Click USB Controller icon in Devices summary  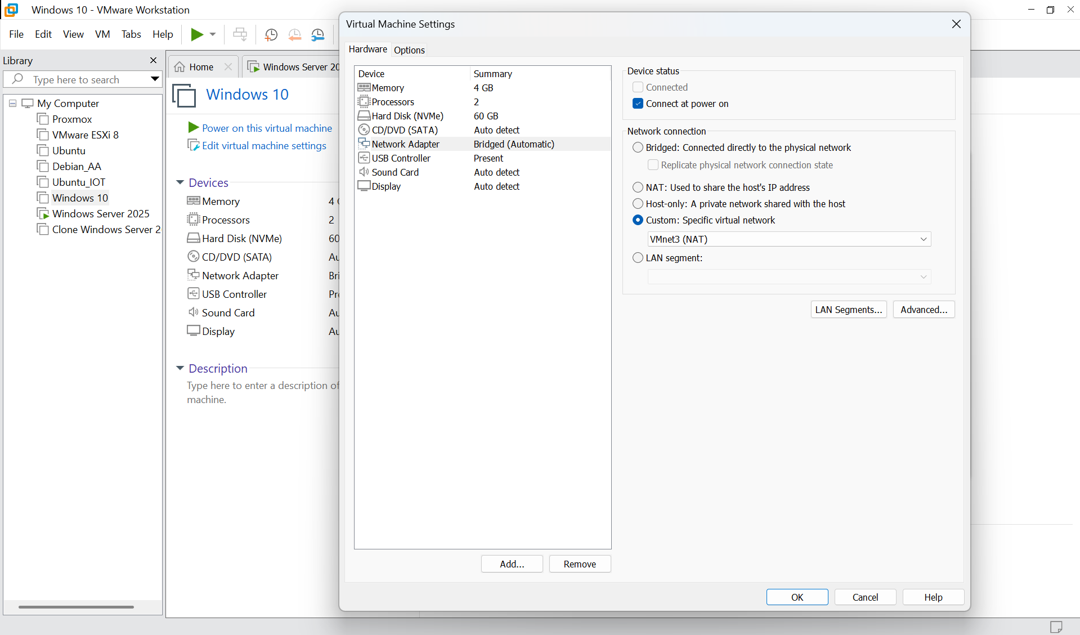[x=194, y=294]
